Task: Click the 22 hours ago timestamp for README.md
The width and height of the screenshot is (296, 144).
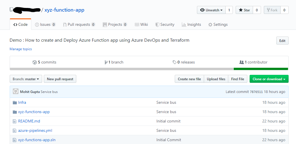Action: [274, 121]
